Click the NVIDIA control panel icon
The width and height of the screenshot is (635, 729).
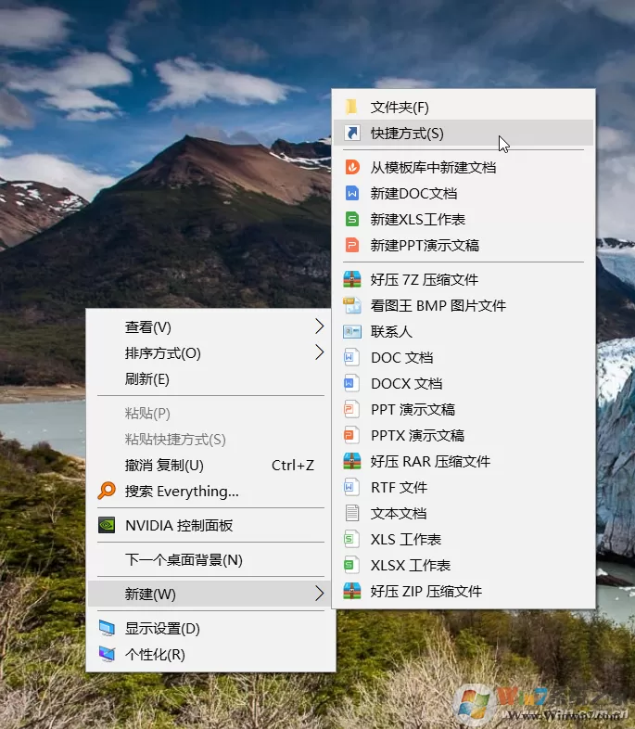(107, 525)
